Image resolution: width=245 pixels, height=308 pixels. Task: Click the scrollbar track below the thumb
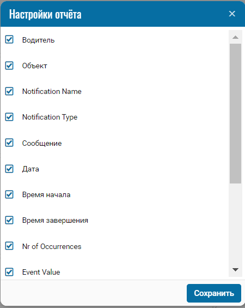[x=235, y=223]
